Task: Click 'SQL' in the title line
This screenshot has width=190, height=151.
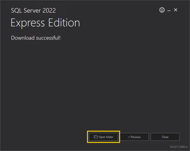Action: (16, 10)
